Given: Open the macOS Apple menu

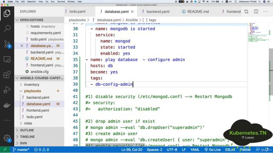Looking at the screenshot, I should (x=4, y=2).
